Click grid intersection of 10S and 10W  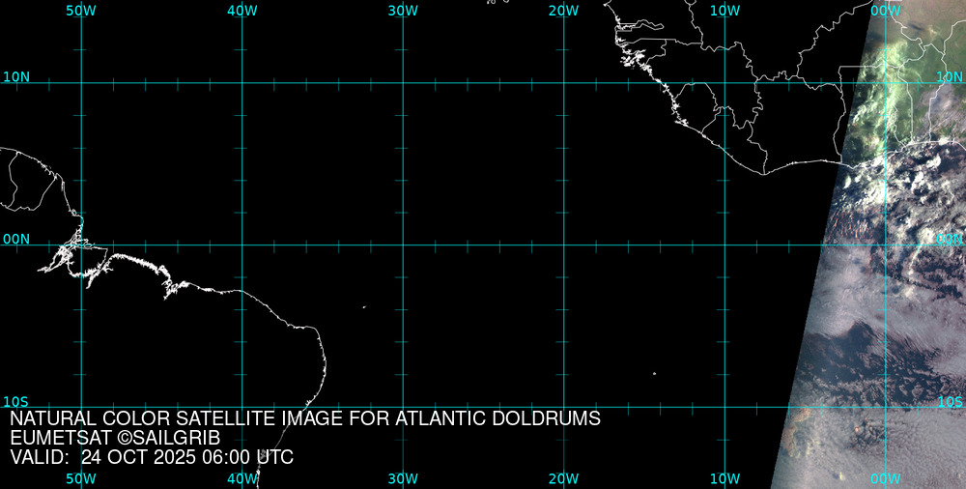724,406
